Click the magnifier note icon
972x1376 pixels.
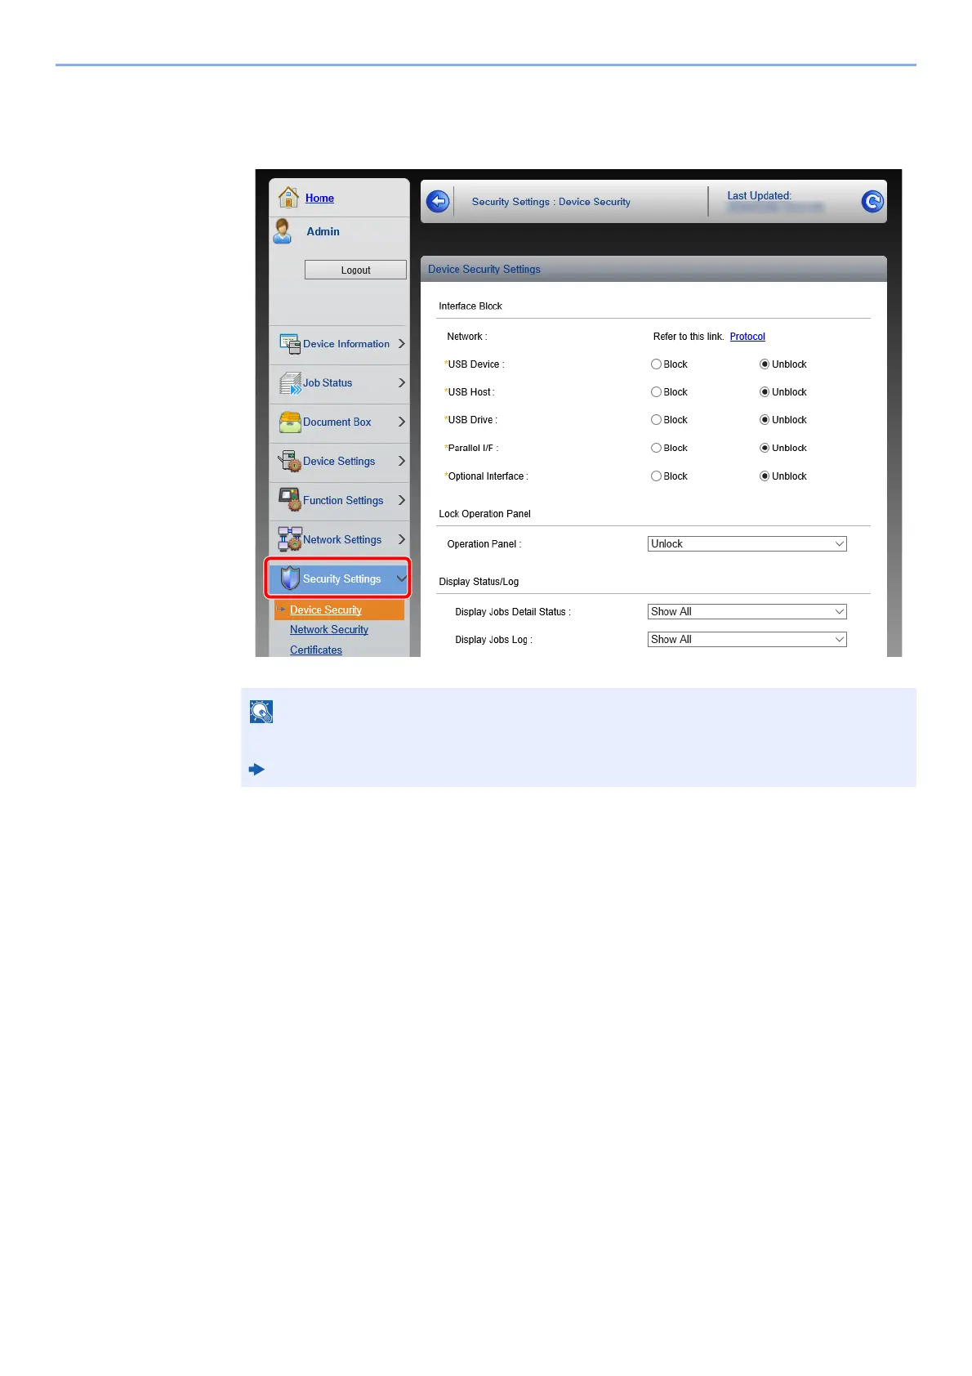click(x=261, y=712)
